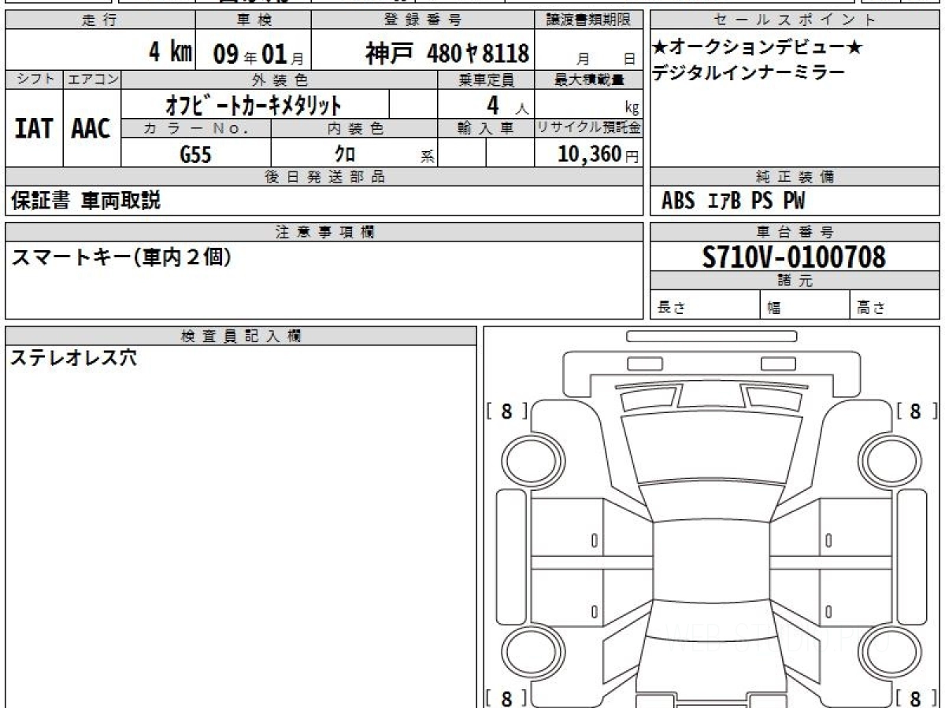Click the "輸入車" header
The image size is (945, 708).
[x=486, y=128]
